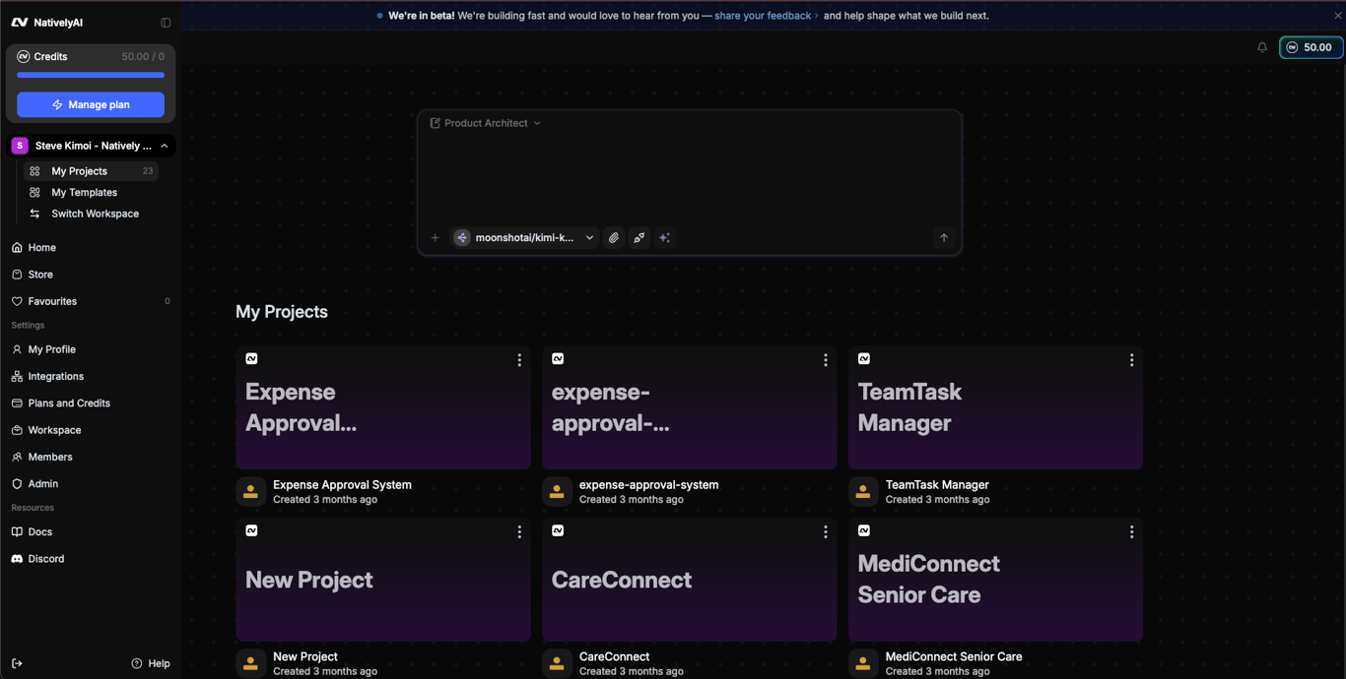This screenshot has width=1346, height=679.
Task: Expand Product Architect dropdown
Action: [x=486, y=123]
